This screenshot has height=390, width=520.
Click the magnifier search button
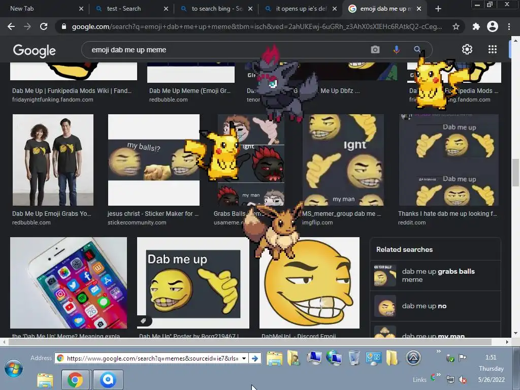417,49
